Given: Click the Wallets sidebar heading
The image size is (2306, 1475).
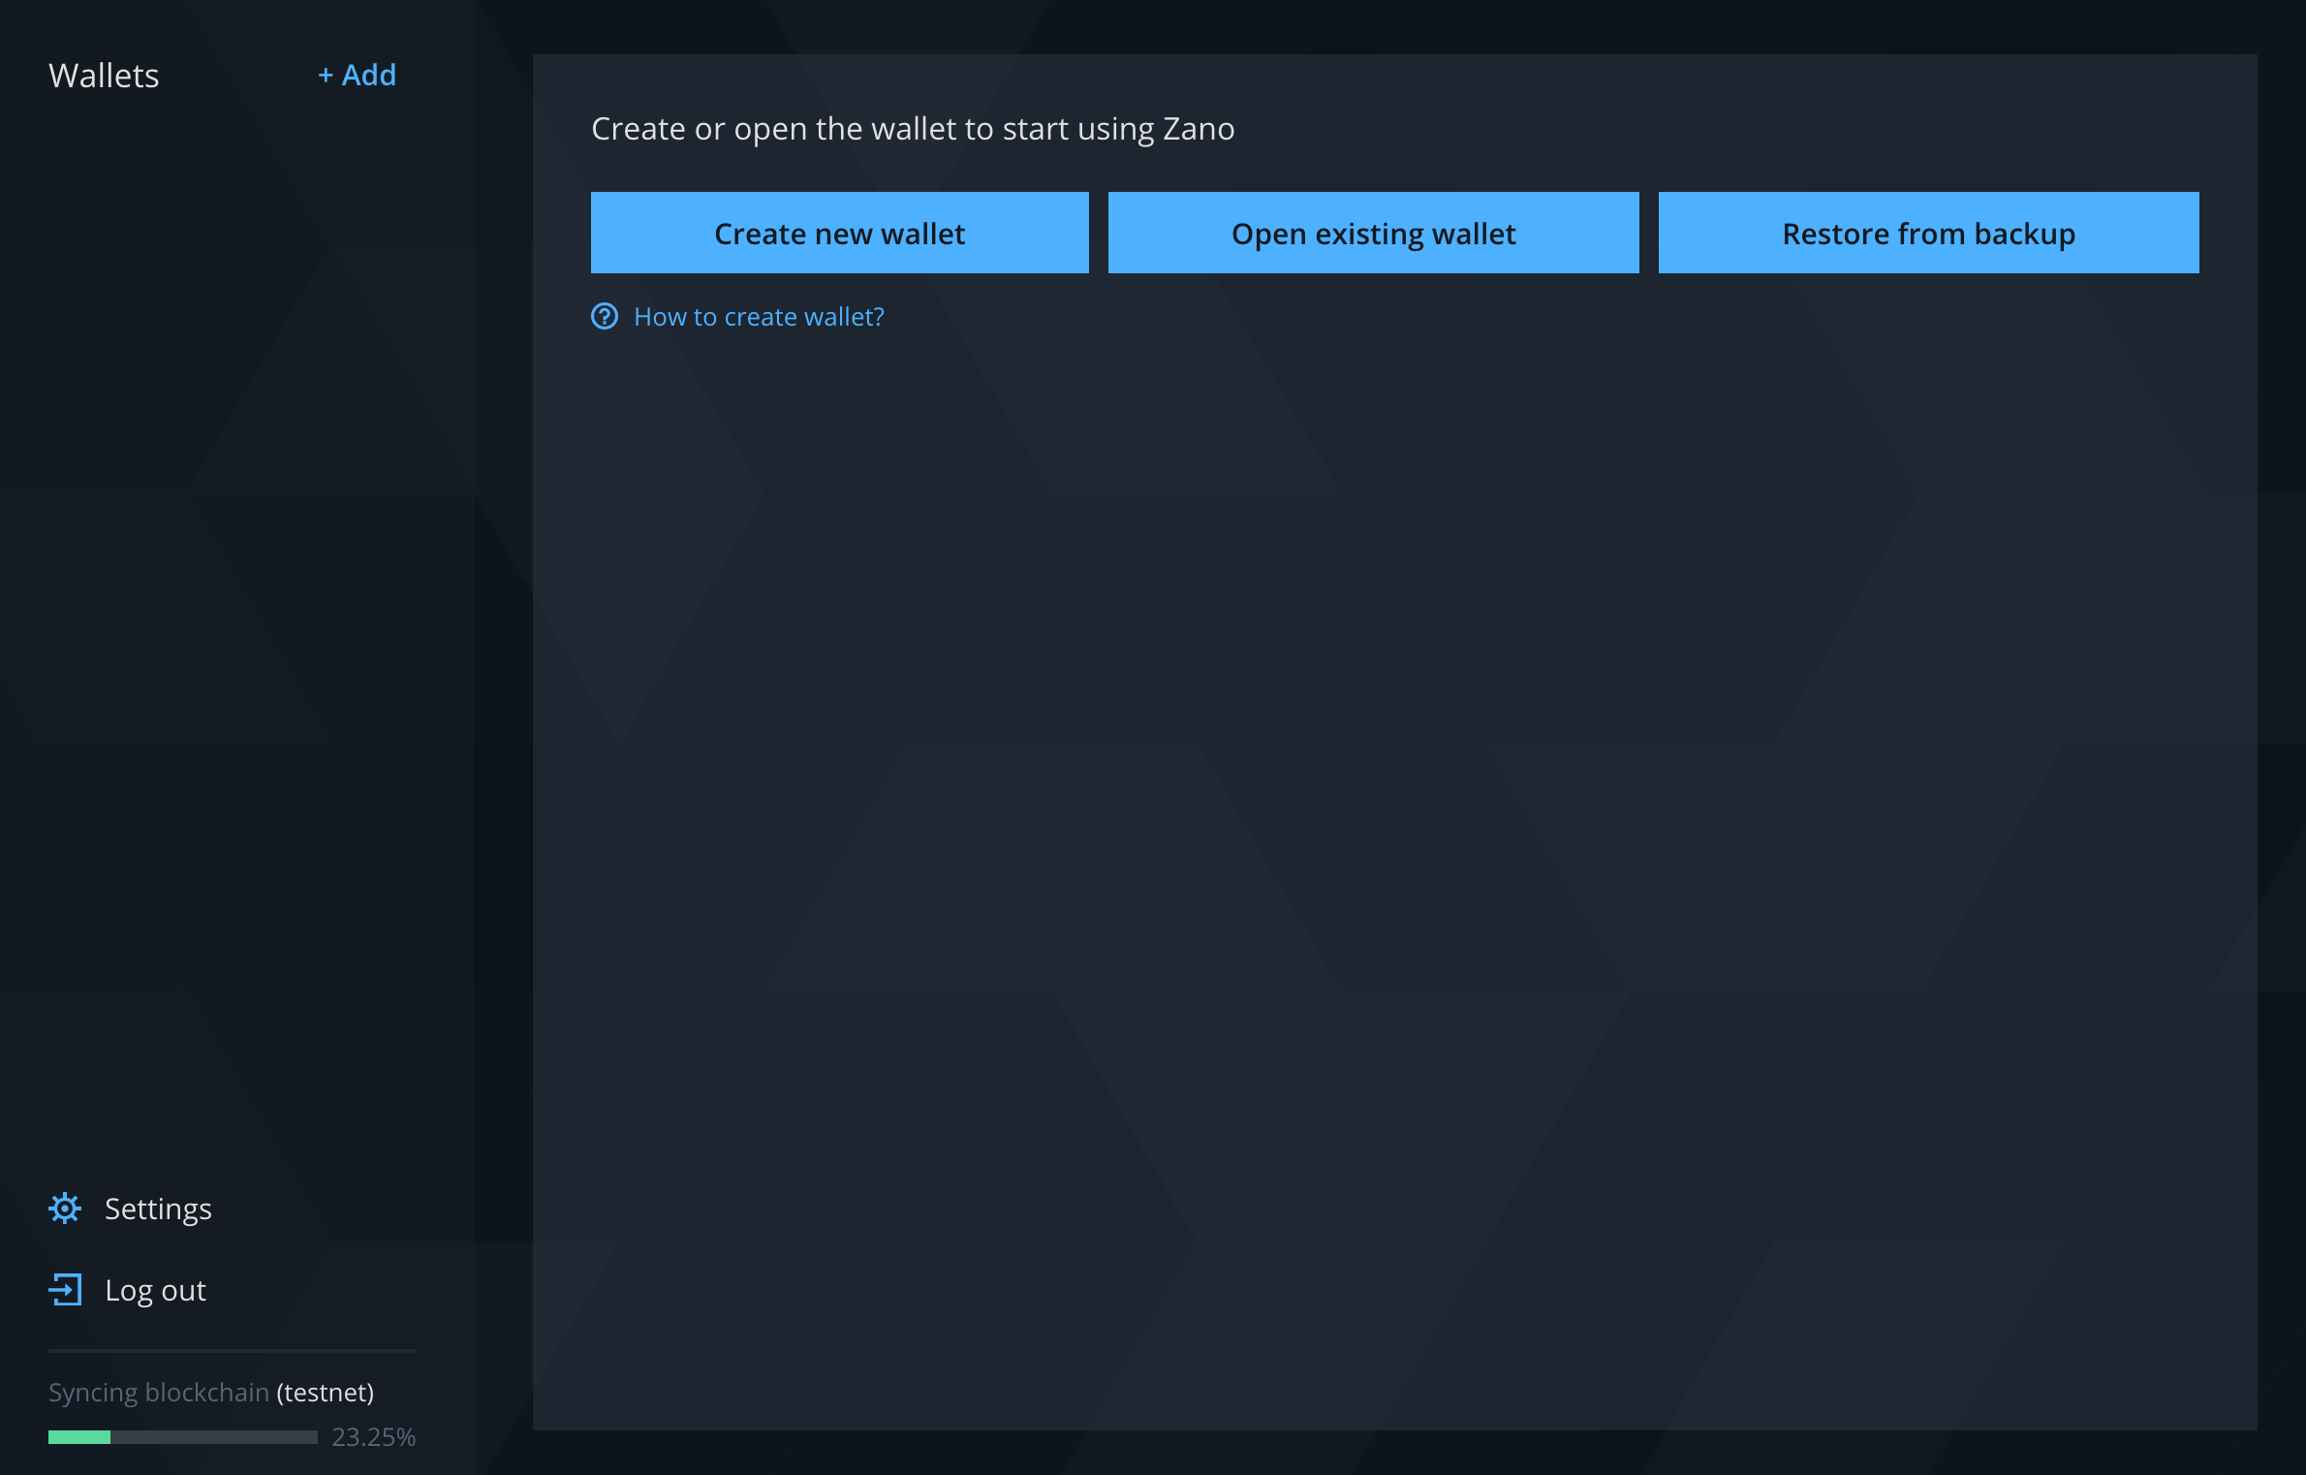Looking at the screenshot, I should click(x=104, y=76).
